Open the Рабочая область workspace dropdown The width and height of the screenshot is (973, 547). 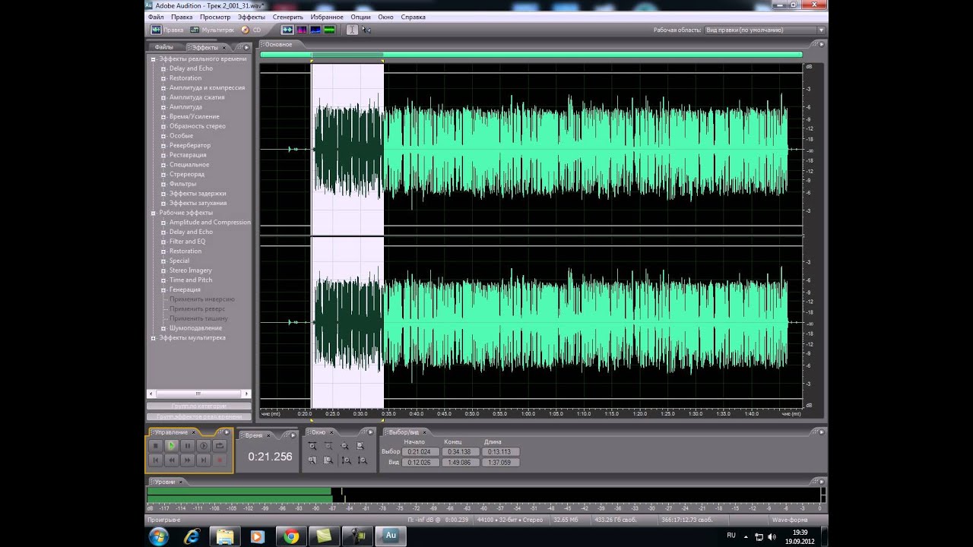764,30
